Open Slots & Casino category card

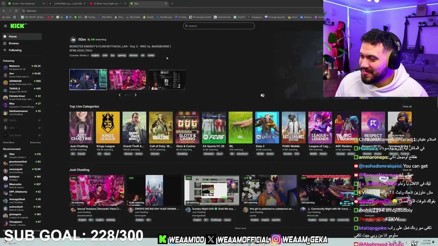click(x=187, y=127)
